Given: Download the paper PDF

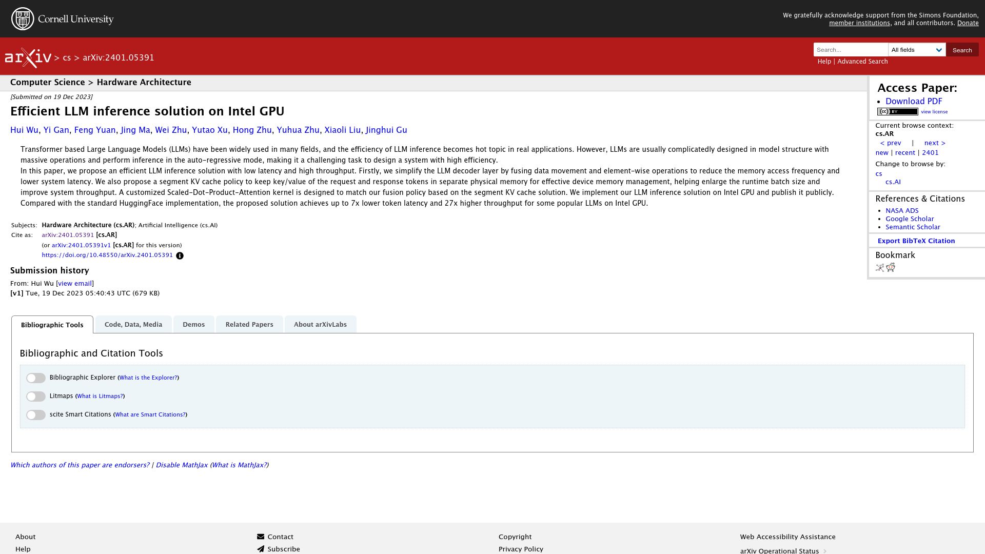Looking at the screenshot, I should (914, 101).
